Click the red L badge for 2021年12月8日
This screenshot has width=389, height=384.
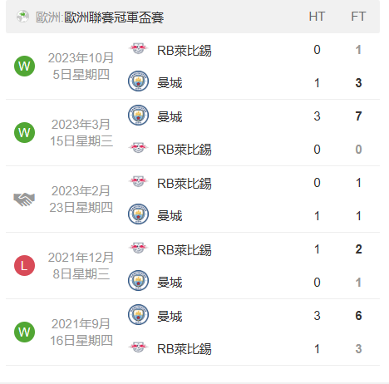[24, 265]
